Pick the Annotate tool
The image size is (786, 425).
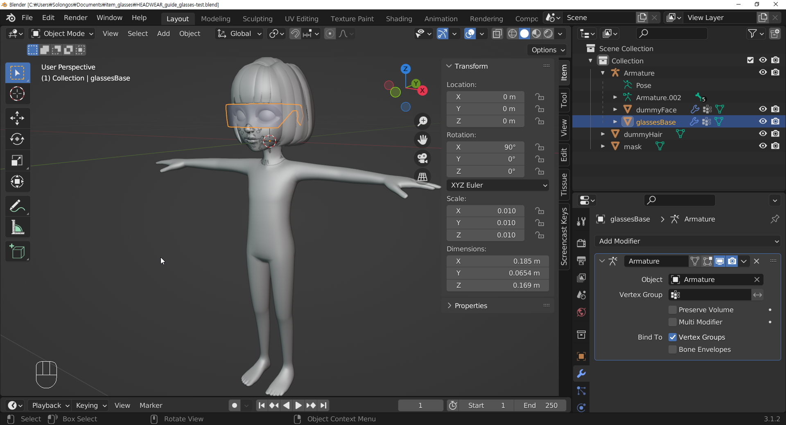[x=17, y=206]
